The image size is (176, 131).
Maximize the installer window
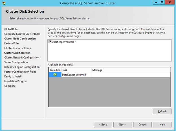click(x=162, y=2)
